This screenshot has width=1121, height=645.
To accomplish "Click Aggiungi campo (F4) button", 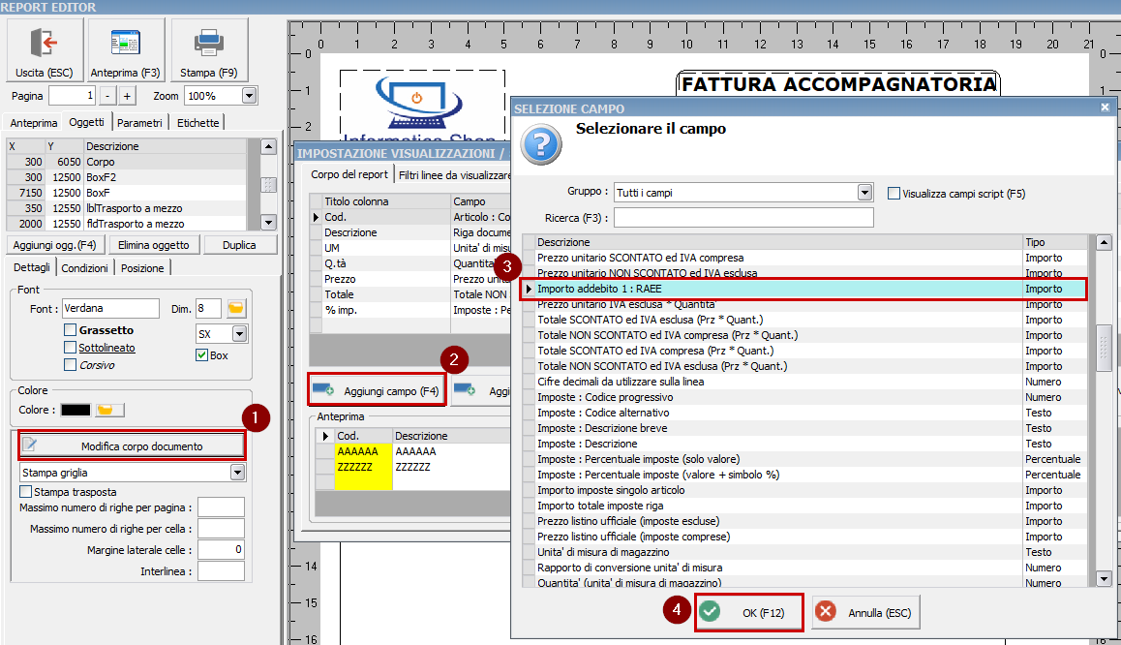I will [x=377, y=390].
